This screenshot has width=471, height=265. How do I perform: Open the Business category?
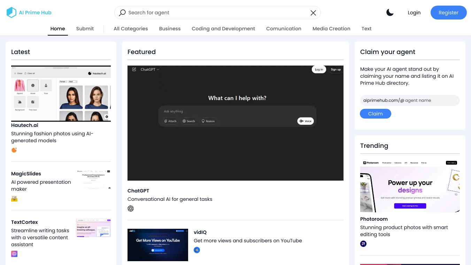pyautogui.click(x=170, y=29)
